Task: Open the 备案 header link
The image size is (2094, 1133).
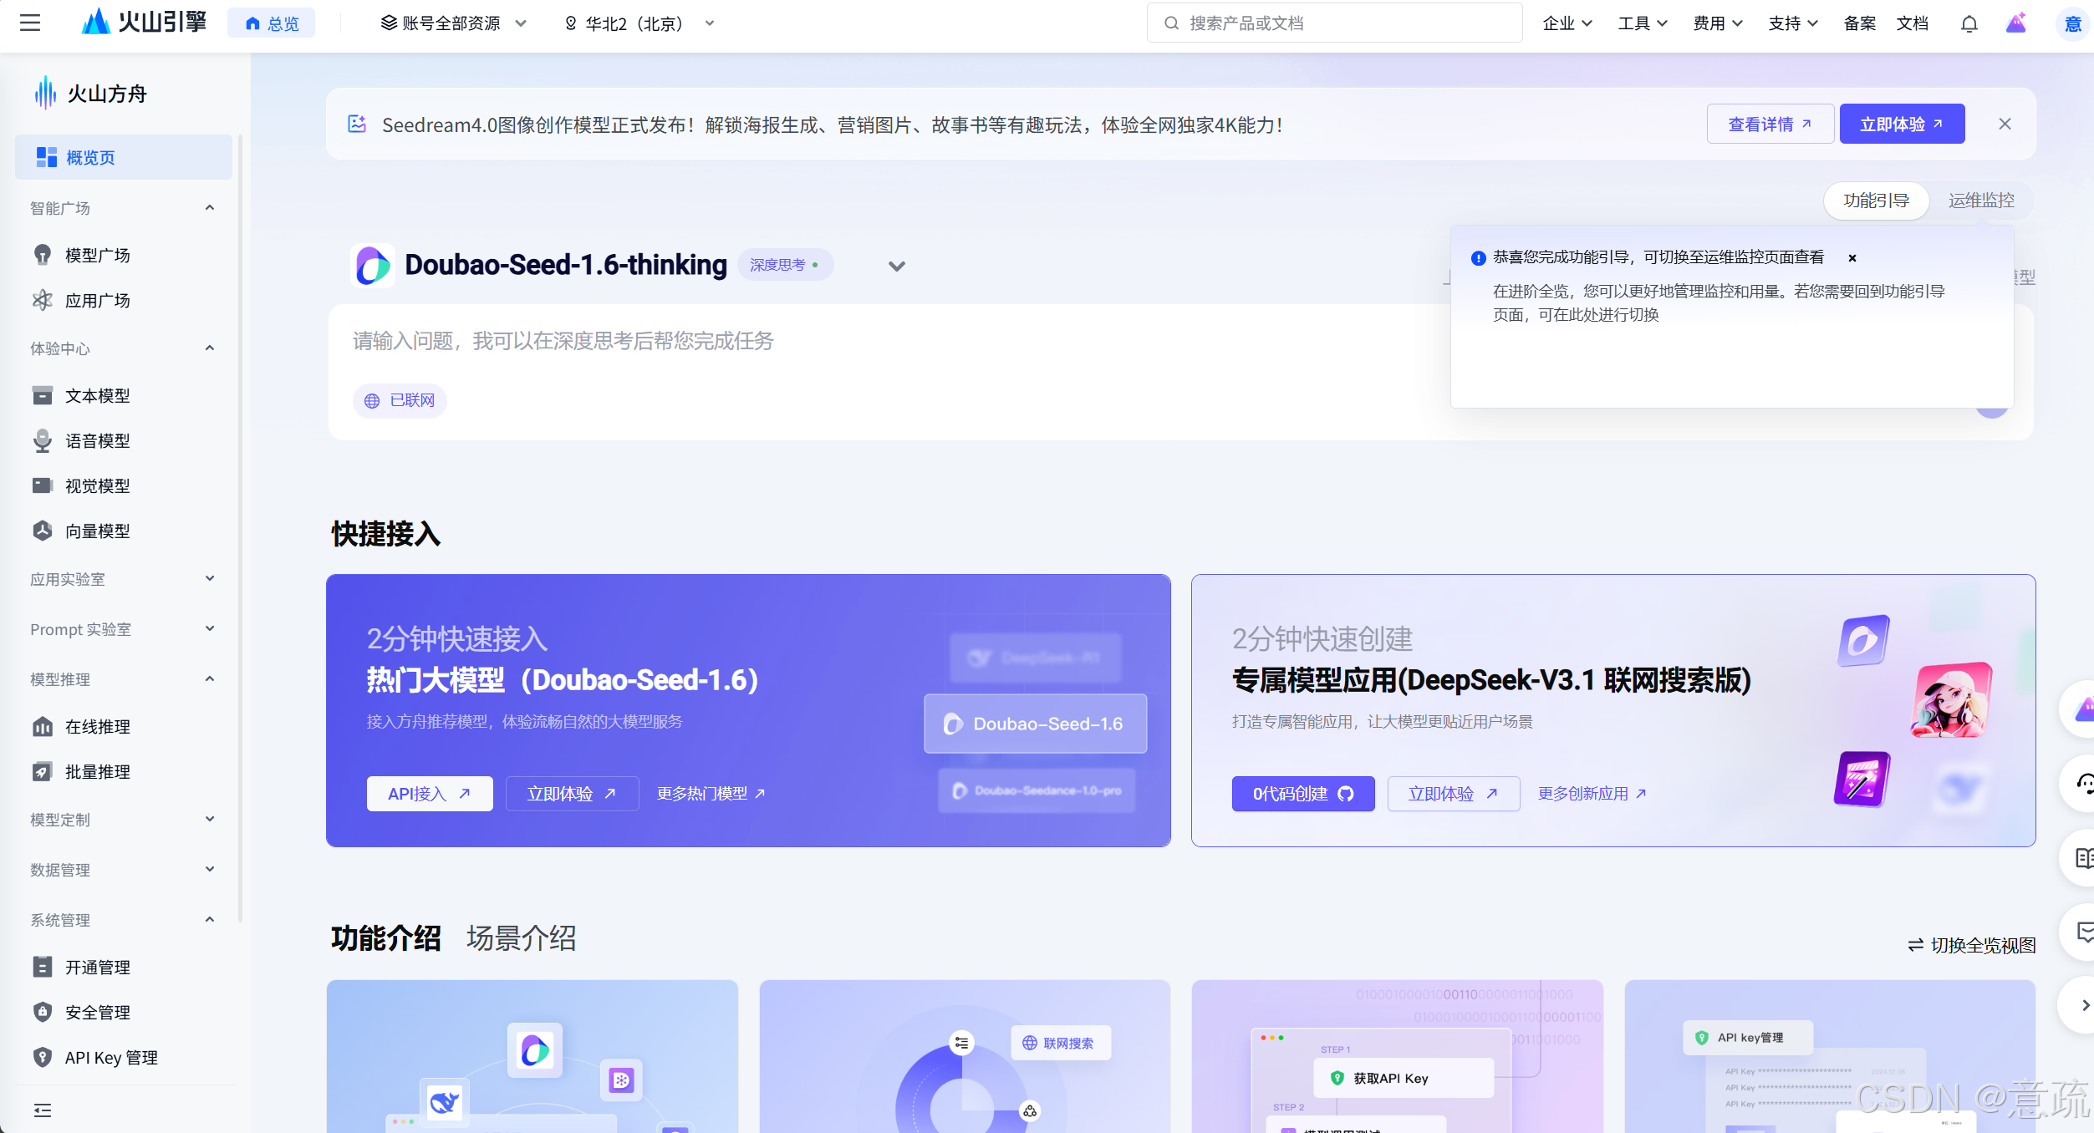Action: coord(1859,23)
